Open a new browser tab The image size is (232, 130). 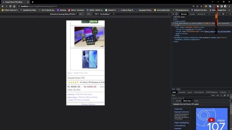[33, 2]
